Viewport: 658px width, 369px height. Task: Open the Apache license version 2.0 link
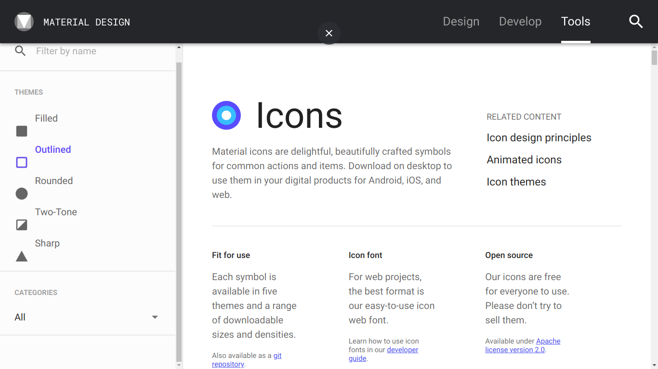point(523,345)
